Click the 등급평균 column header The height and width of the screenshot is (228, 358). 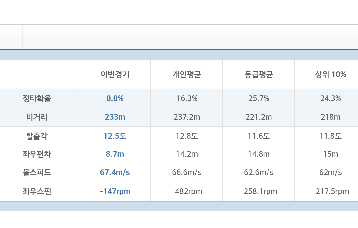pyautogui.click(x=259, y=75)
